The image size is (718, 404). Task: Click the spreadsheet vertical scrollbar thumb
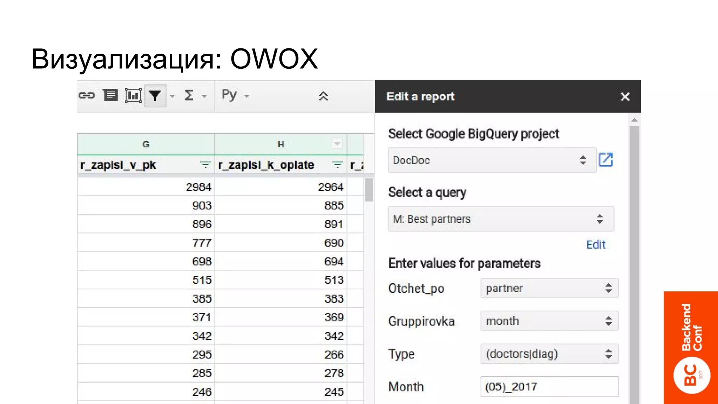click(x=369, y=190)
